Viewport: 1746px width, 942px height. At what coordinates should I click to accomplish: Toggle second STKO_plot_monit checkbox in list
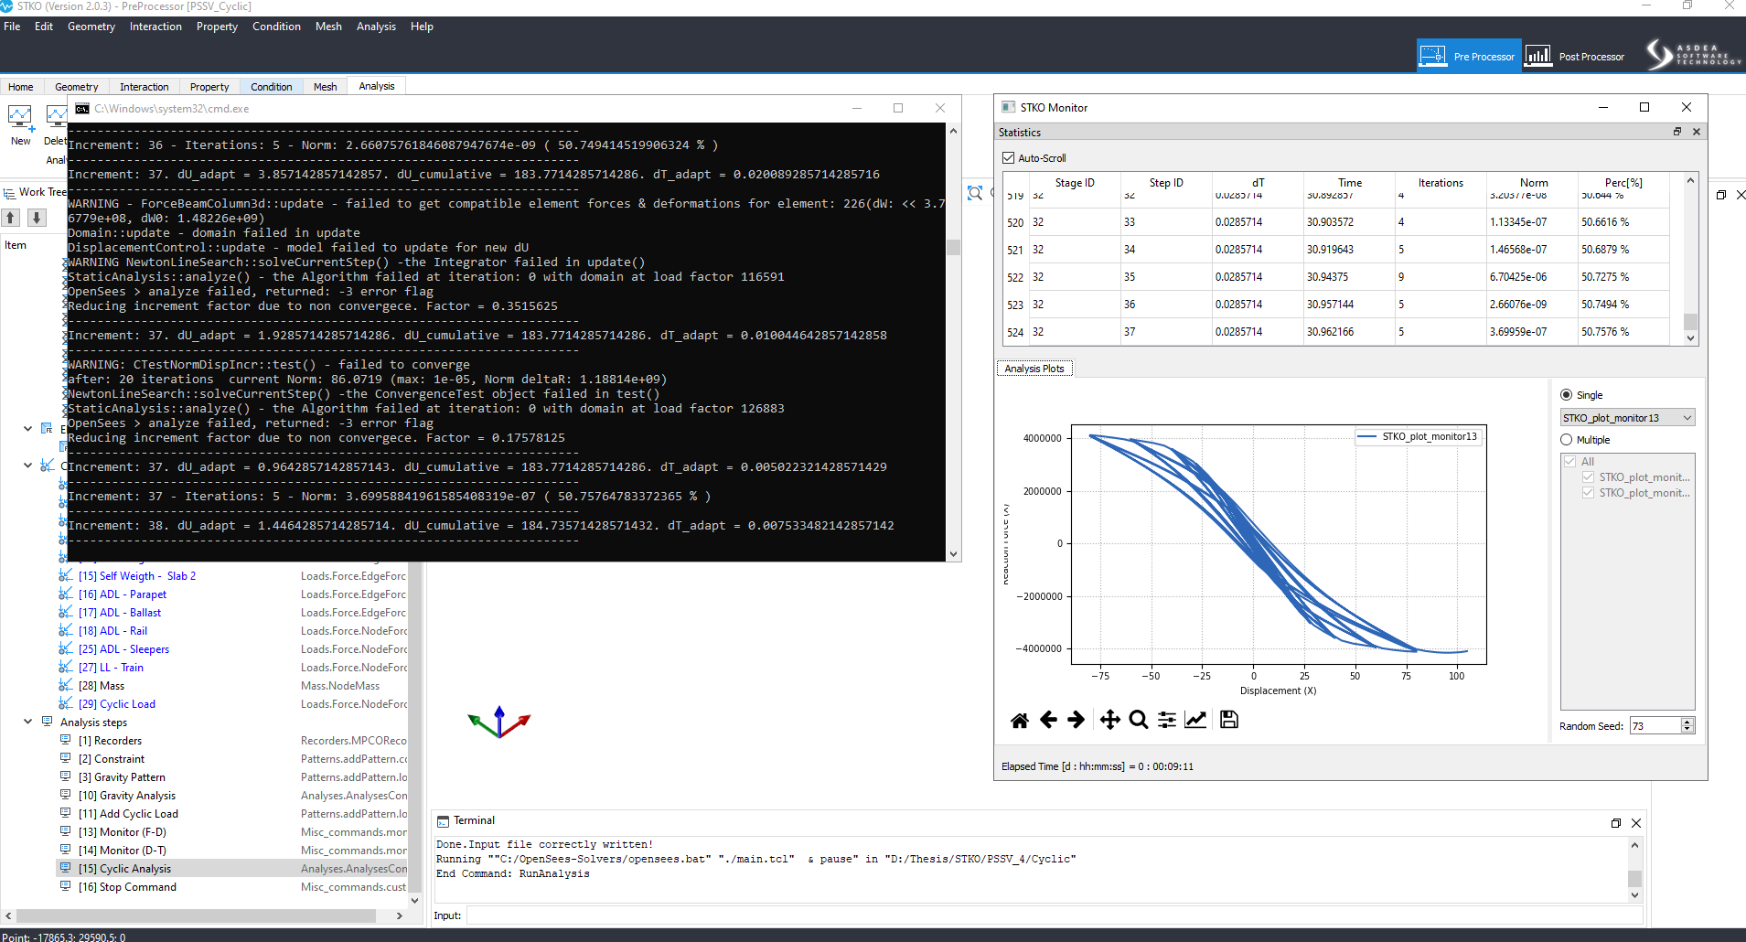pos(1588,493)
